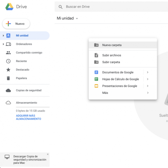The width and height of the screenshot is (168, 168).
Task: Click the Google Drive logo
Action: point(9,7)
